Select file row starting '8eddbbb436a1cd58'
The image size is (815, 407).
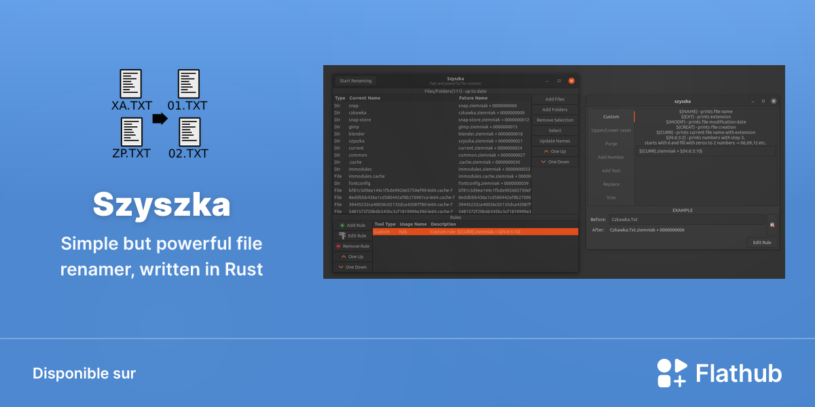(432, 197)
